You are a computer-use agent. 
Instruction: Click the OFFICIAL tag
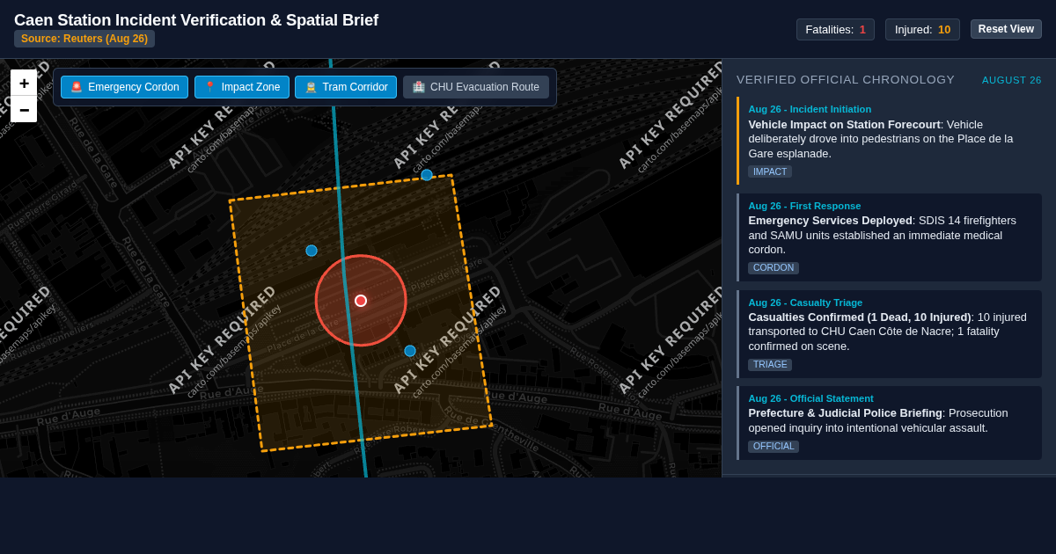pos(774,447)
